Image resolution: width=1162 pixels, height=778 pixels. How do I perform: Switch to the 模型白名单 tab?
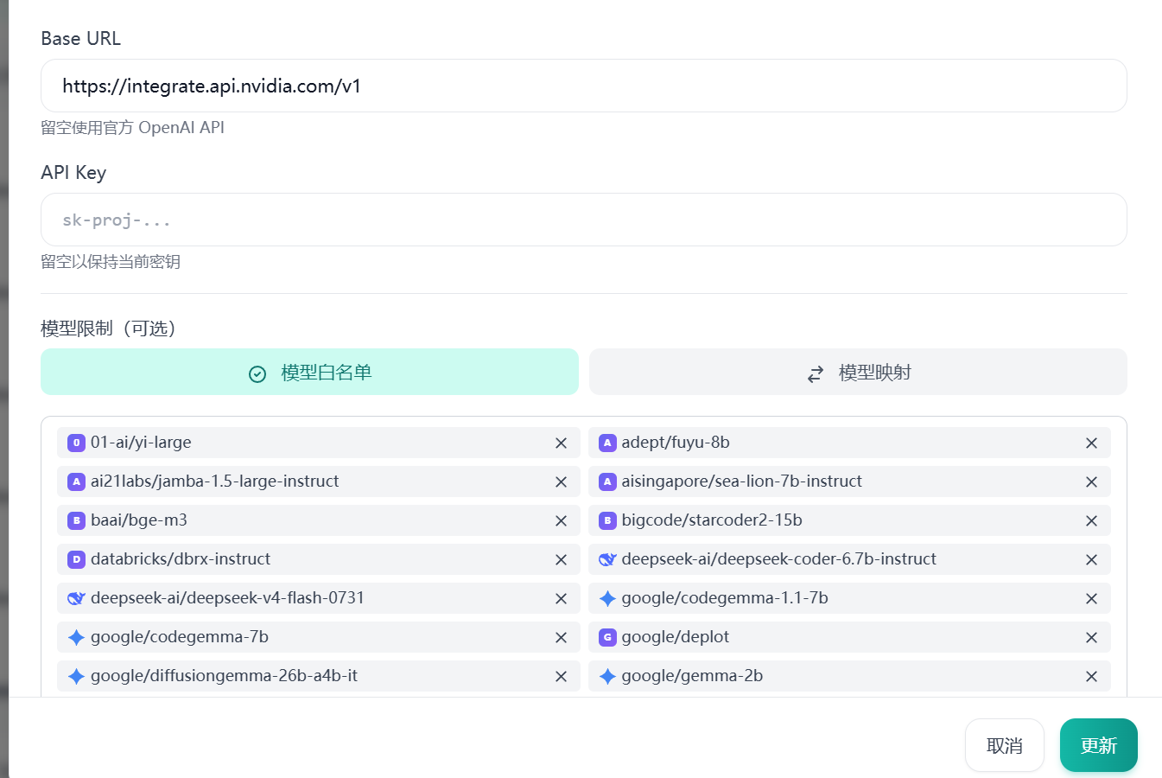309,372
